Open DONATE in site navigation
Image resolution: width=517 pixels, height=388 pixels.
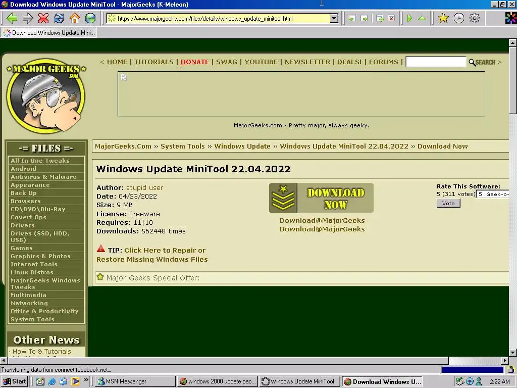coord(194,62)
